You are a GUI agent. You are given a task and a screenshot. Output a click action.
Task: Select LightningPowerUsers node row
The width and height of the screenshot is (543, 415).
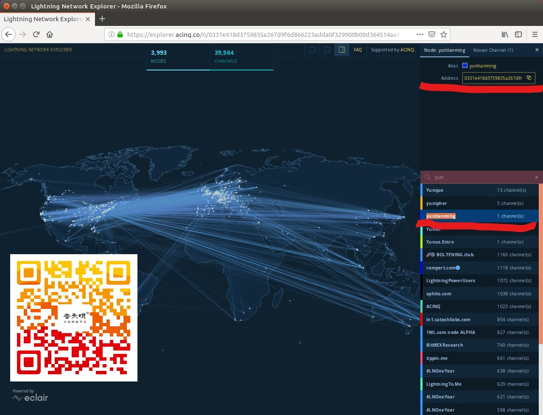479,280
